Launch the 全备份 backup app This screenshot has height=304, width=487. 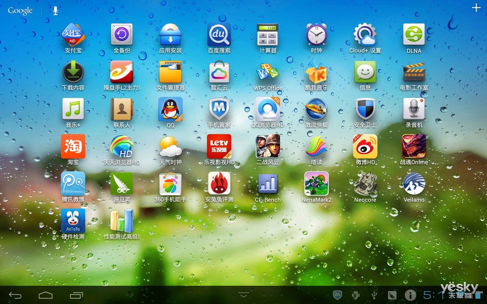pos(122,35)
